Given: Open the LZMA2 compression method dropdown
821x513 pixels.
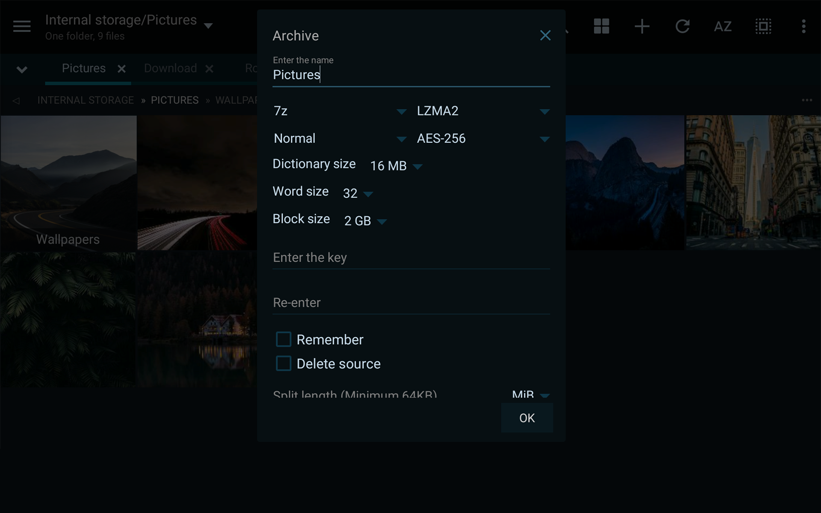Looking at the screenshot, I should pyautogui.click(x=483, y=111).
